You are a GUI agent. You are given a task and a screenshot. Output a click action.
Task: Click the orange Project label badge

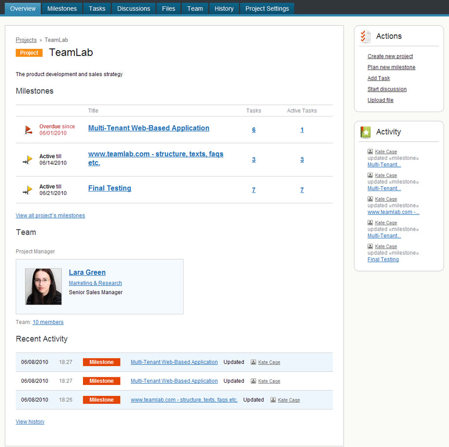[29, 53]
